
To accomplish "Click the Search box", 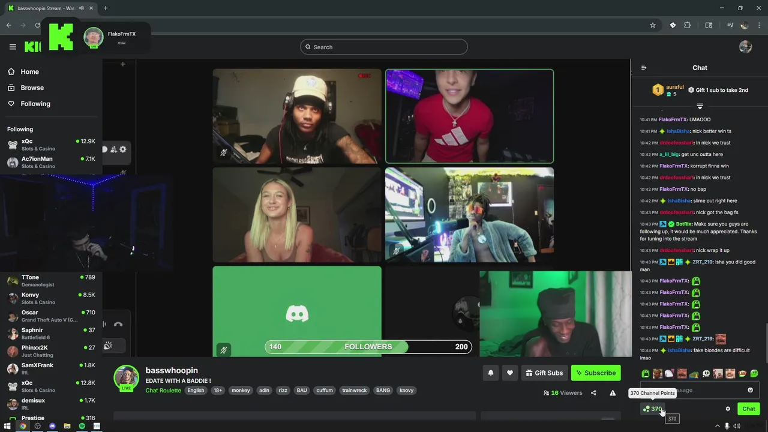I will point(384,47).
